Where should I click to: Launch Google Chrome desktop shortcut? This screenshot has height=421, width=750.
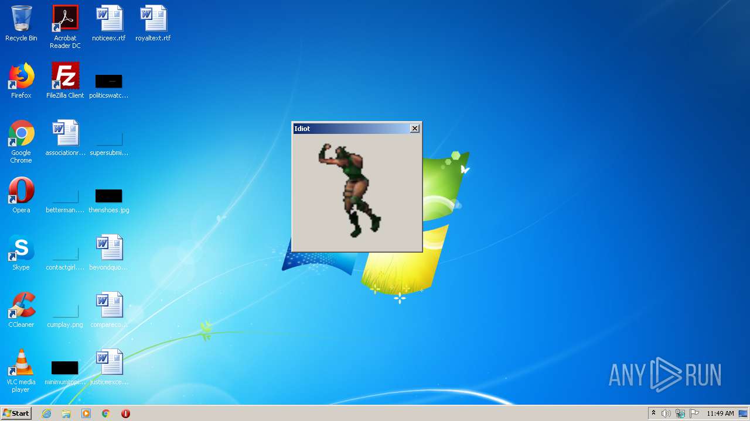point(21,142)
